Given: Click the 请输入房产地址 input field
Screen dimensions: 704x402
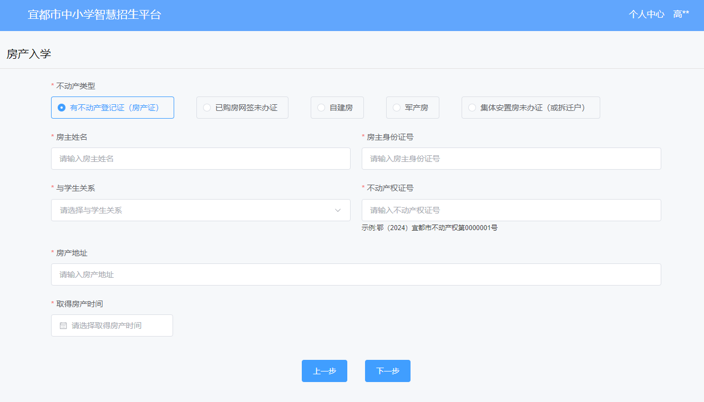Looking at the screenshot, I should 356,274.
